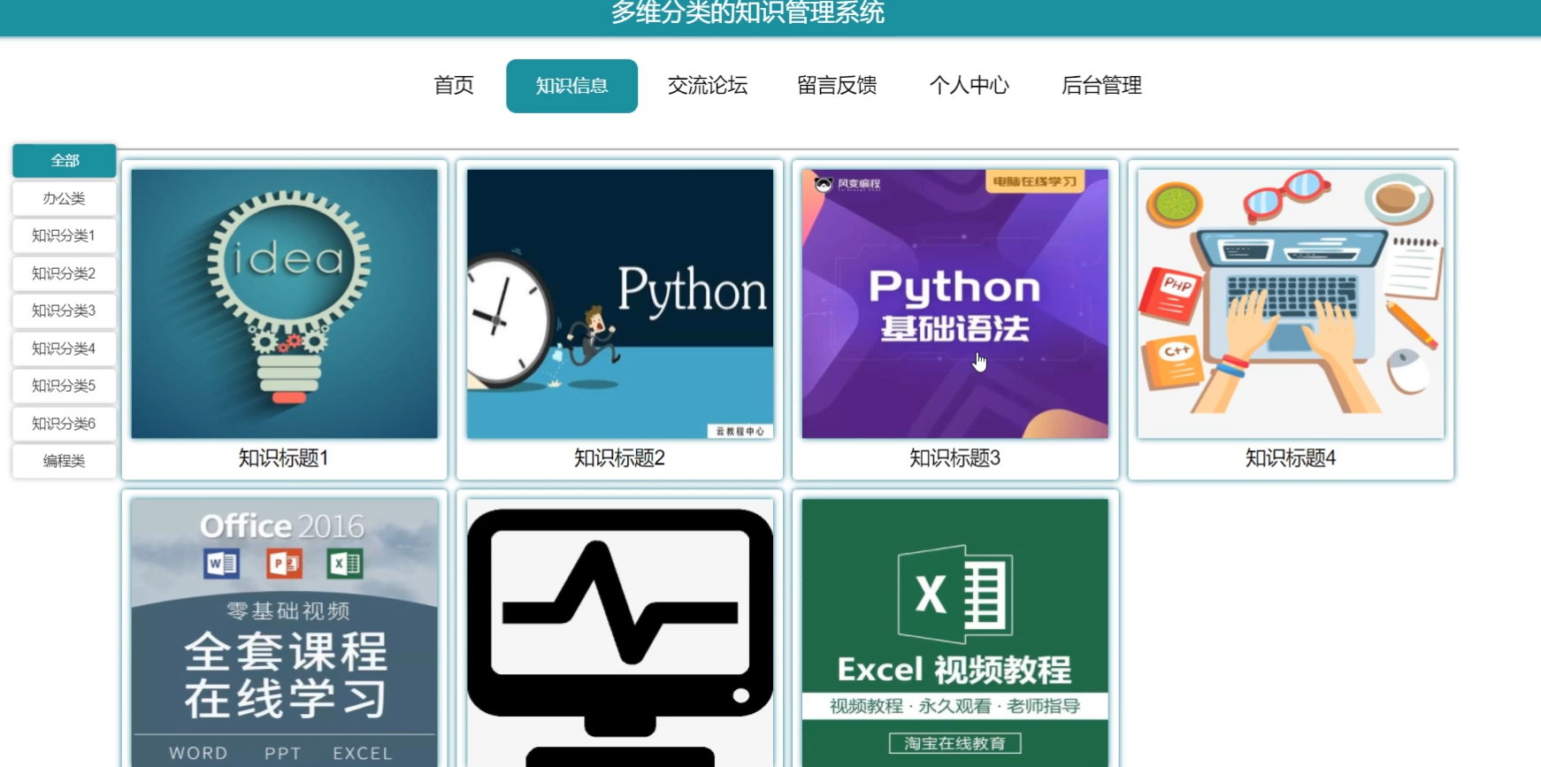The image size is (1541, 767).
Task: Filter by the 编程类 category
Action: click(65, 461)
